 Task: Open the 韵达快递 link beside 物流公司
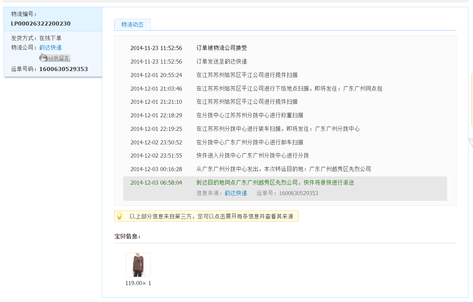[50, 48]
